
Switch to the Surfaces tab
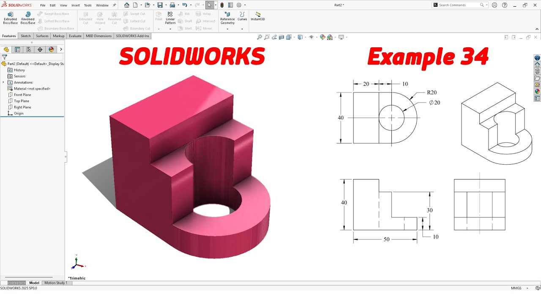[x=42, y=36]
